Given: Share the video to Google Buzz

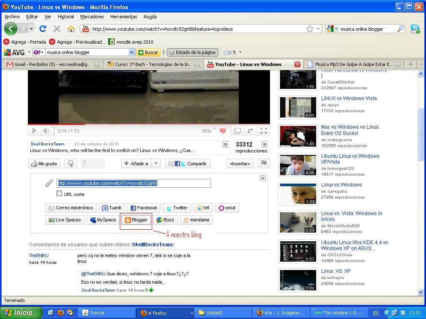Looking at the screenshot, I should click(165, 220).
